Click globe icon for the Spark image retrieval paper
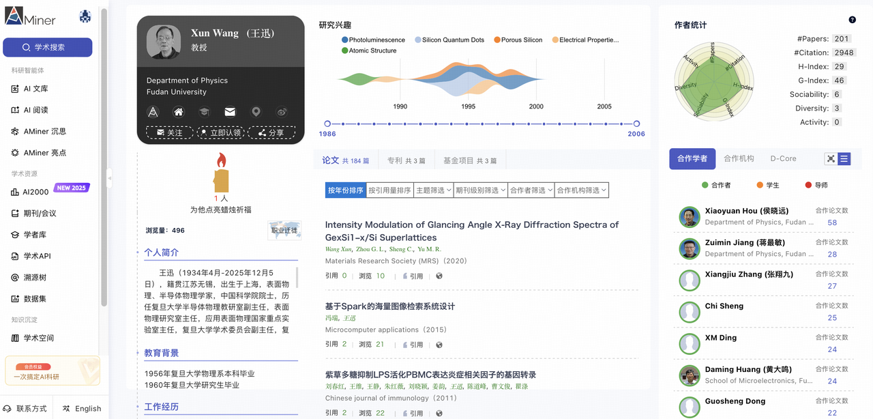The image size is (873, 419). (439, 345)
